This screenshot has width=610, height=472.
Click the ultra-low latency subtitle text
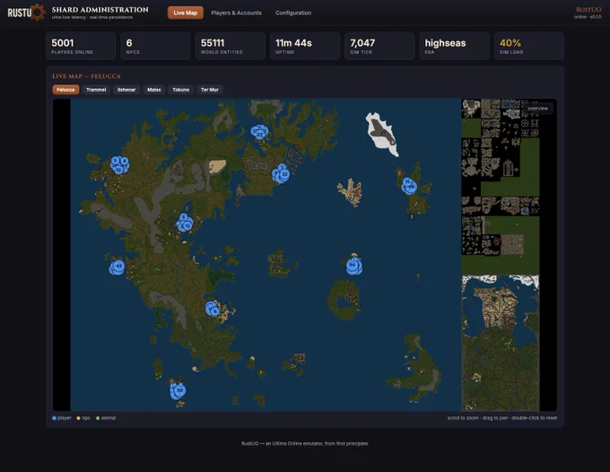coord(92,18)
